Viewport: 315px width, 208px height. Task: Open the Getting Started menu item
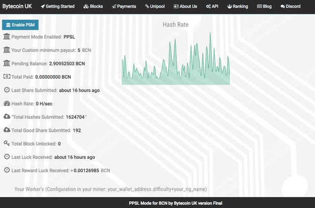[x=58, y=6]
